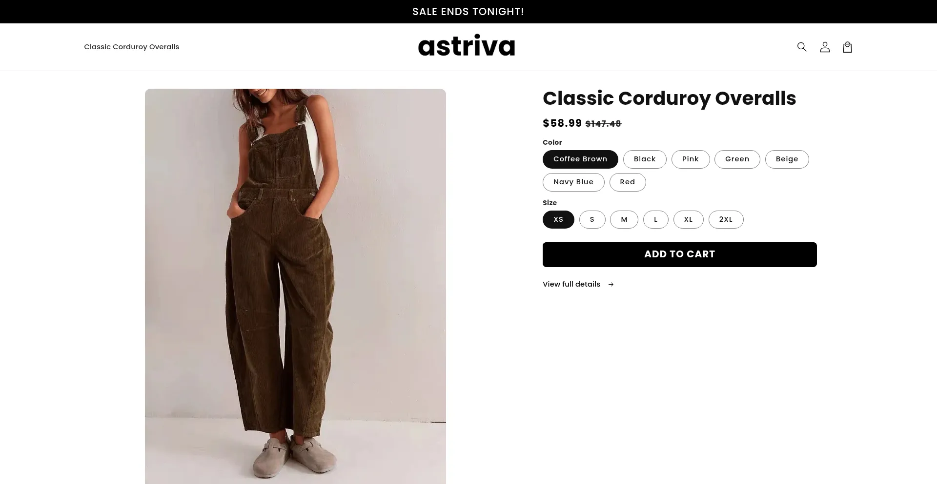
Task: Select the Coffee Brown color option
Action: [580, 159]
